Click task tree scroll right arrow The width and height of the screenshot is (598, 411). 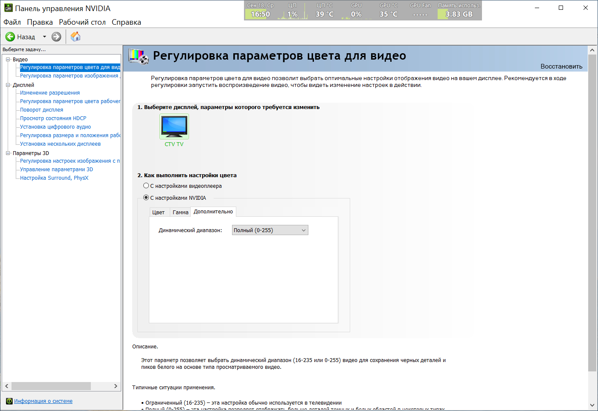[x=116, y=386]
